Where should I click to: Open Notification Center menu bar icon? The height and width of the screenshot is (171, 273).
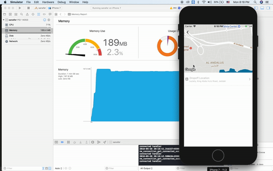coord(267,2)
